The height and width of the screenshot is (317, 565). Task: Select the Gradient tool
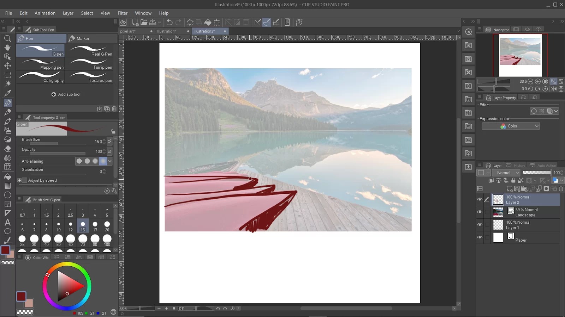[7, 186]
